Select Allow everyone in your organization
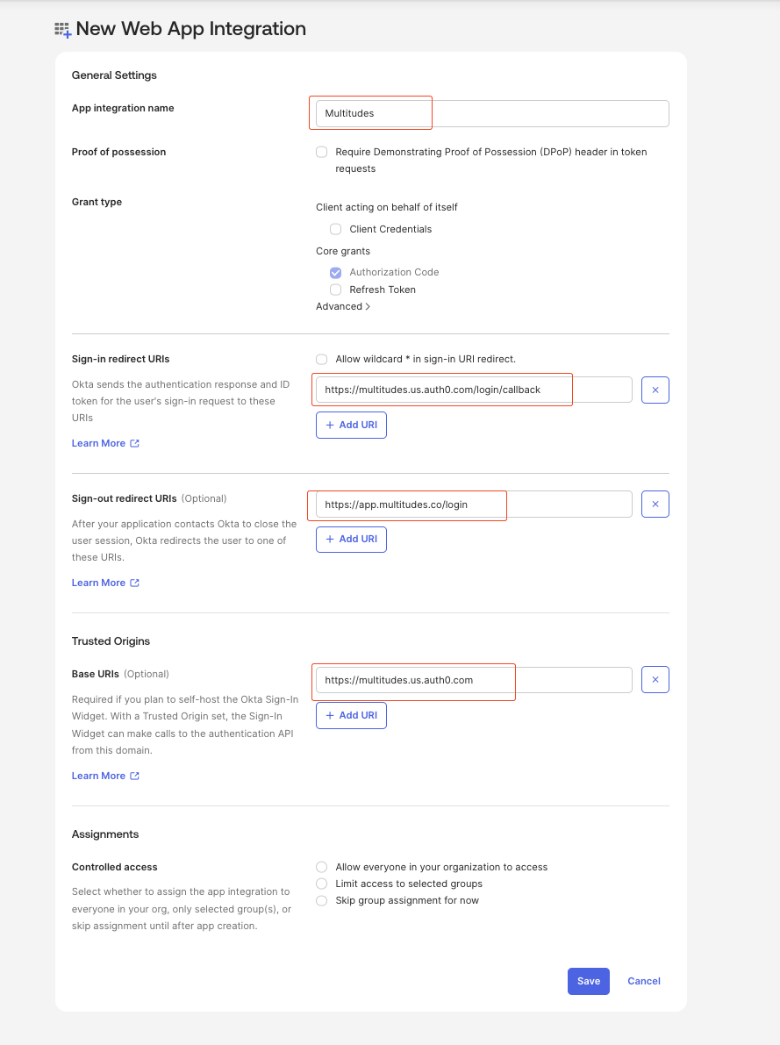The height and width of the screenshot is (1045, 780). tap(322, 867)
